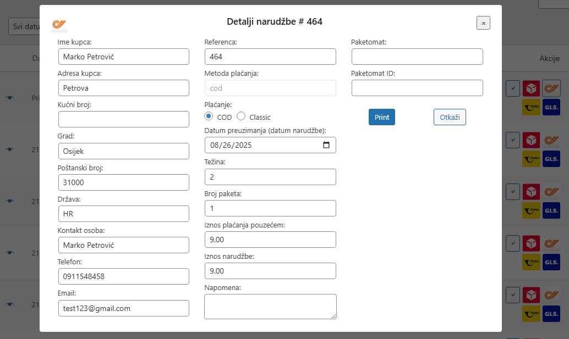Click the GLS icon in the fourth order row
This screenshot has width=569, height=339.
551,263
